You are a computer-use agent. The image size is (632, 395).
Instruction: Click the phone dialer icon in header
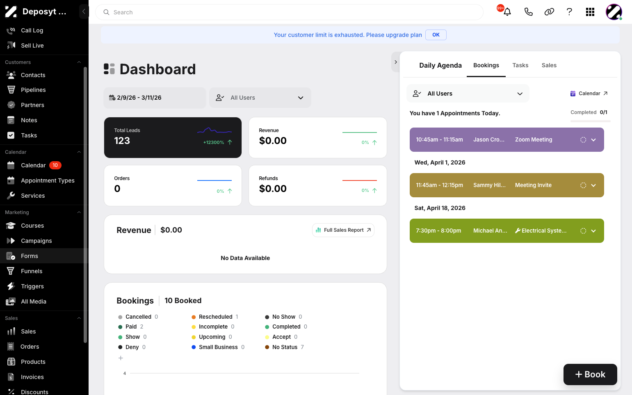(528, 12)
